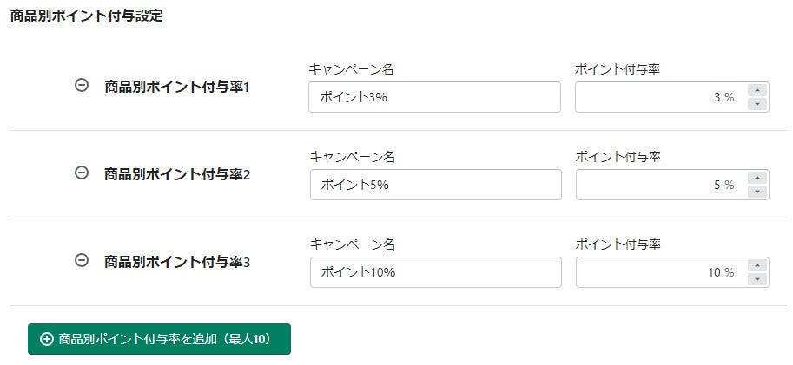Step up the 10 % point rate

pos(757,265)
